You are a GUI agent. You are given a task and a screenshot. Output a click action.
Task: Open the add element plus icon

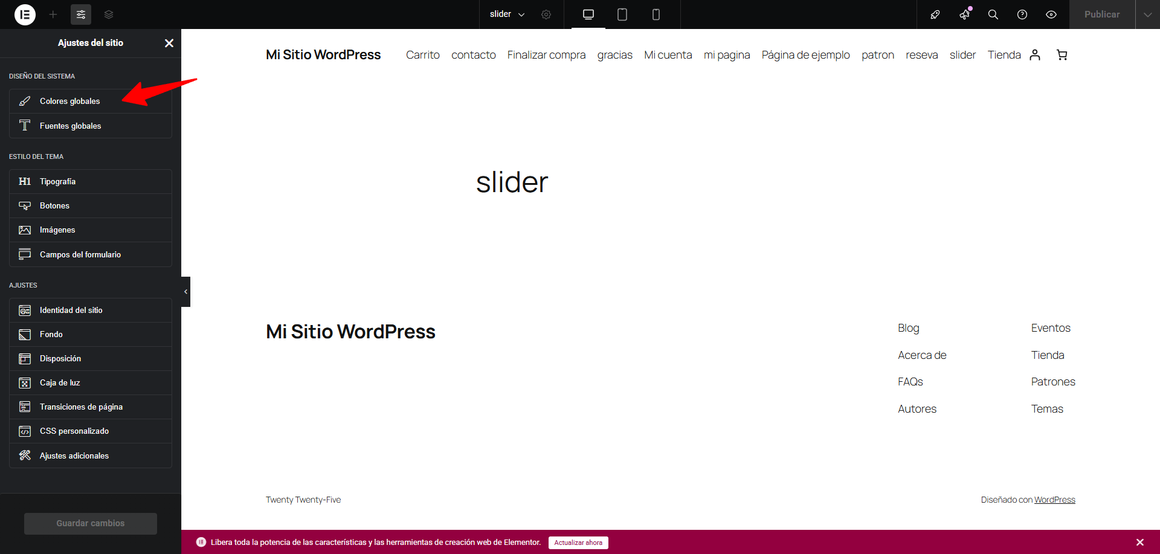[x=53, y=14]
